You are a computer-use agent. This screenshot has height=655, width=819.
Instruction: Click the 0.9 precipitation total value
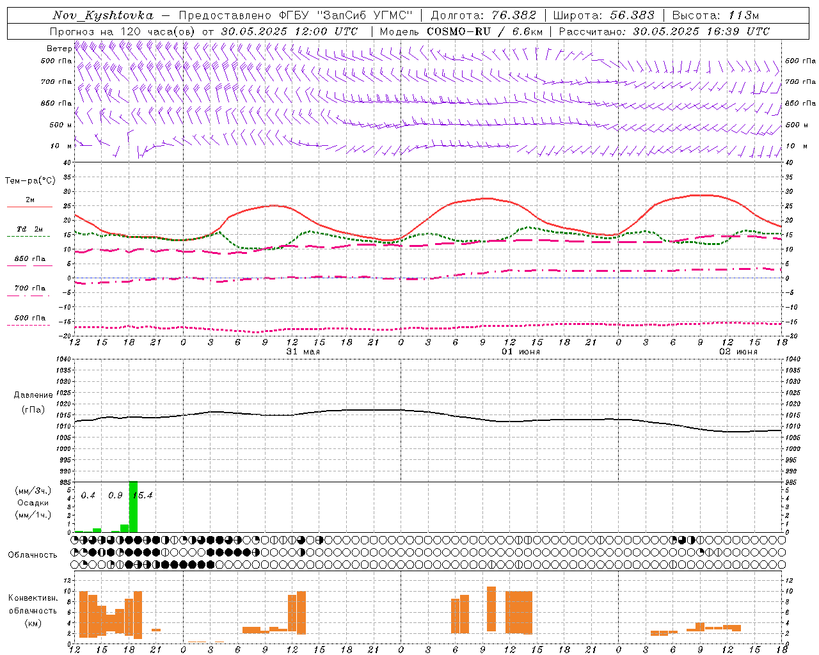pos(115,496)
